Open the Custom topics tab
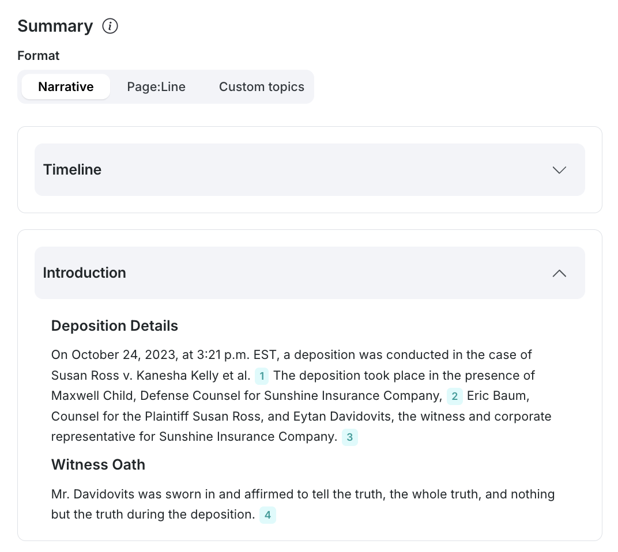 tap(261, 86)
